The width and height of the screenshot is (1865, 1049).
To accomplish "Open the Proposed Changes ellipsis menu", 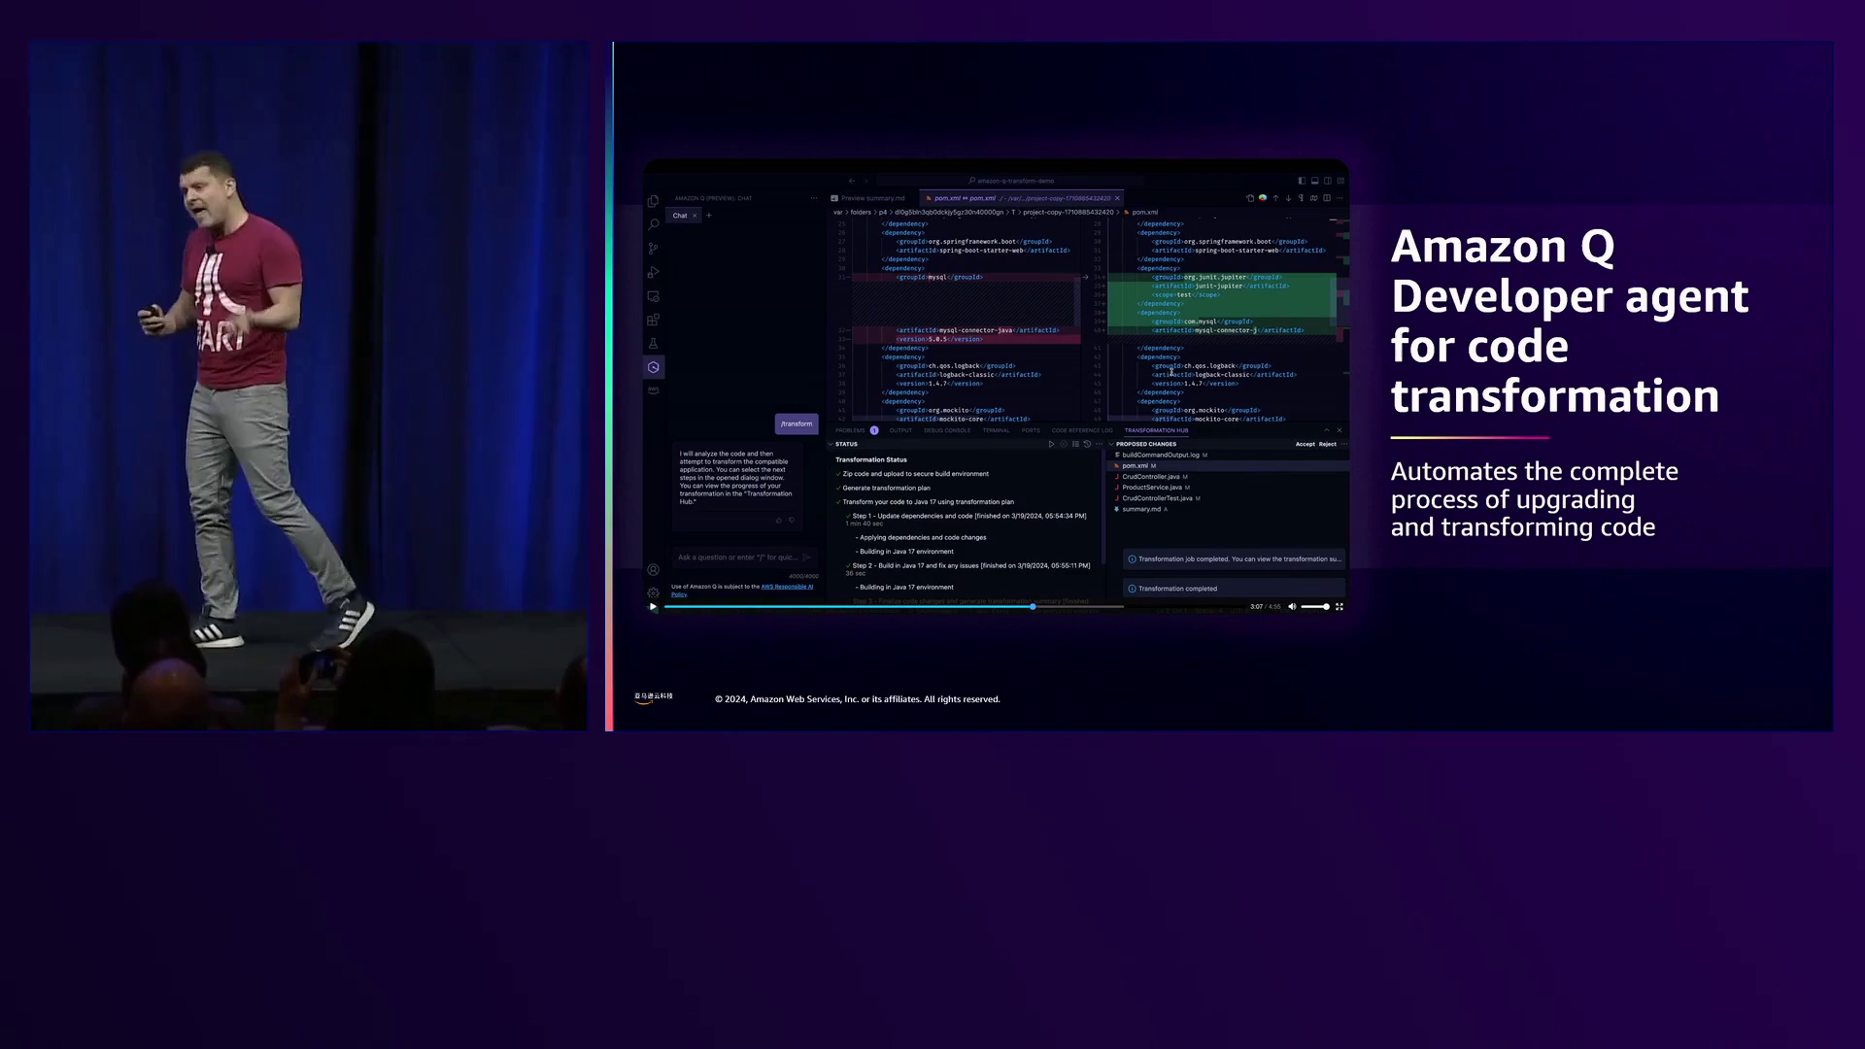I will tap(1344, 444).
